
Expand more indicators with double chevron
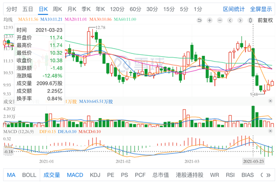tap(268, 175)
